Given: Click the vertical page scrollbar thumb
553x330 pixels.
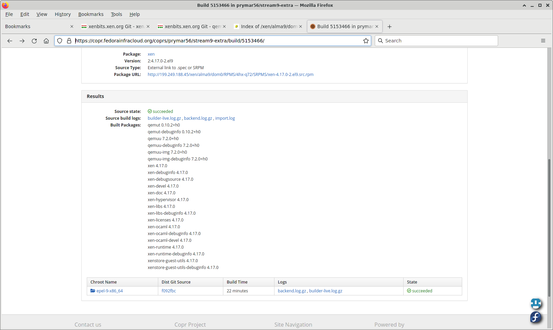Looking at the screenshot, I should coord(549,227).
